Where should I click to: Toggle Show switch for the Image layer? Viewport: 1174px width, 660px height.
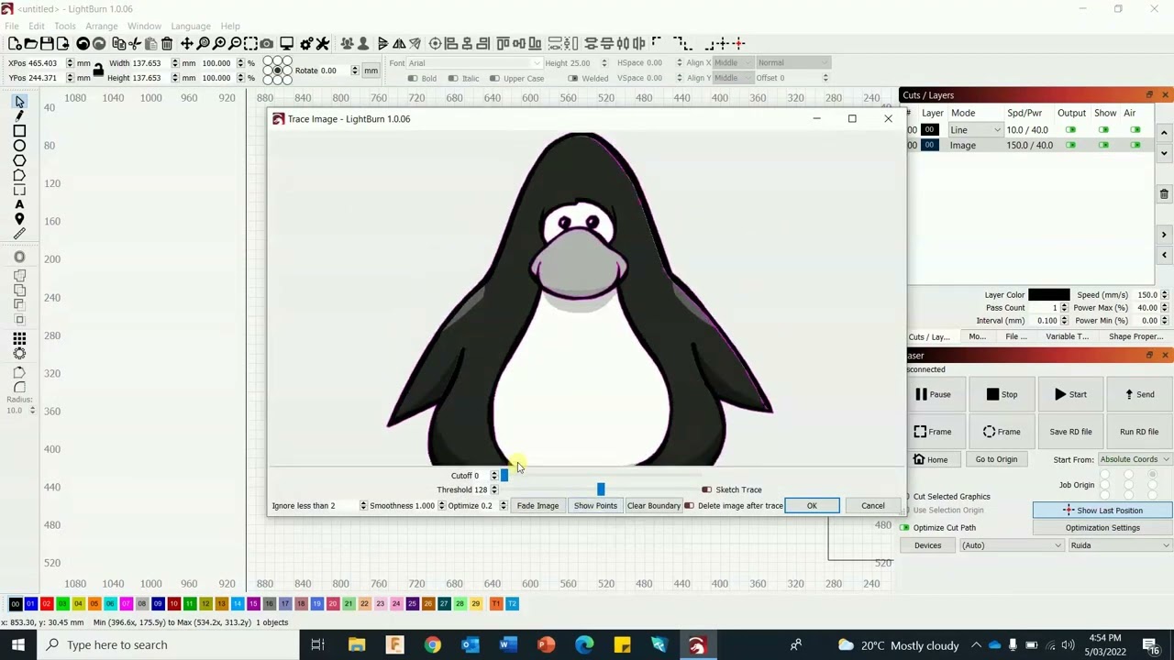[1103, 145]
